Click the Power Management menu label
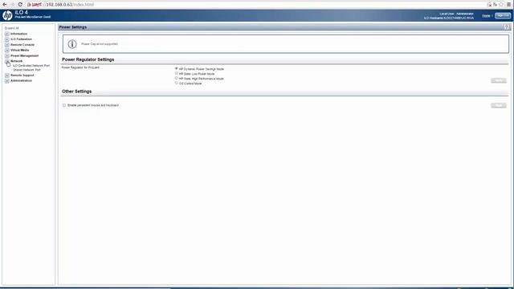 coord(25,55)
